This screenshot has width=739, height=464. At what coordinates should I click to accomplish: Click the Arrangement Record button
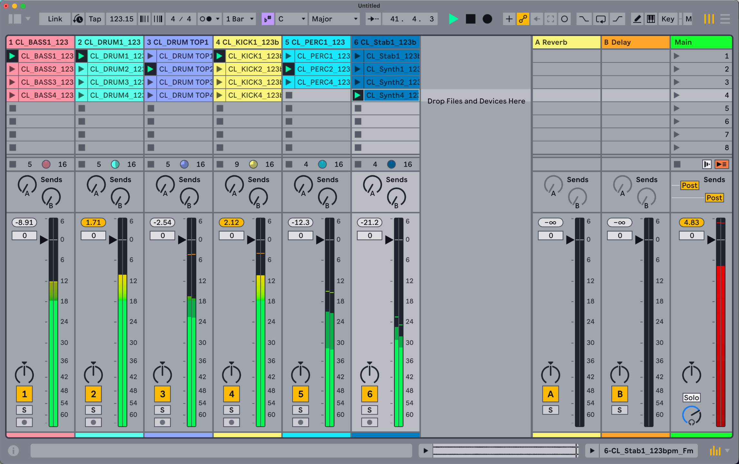(487, 19)
